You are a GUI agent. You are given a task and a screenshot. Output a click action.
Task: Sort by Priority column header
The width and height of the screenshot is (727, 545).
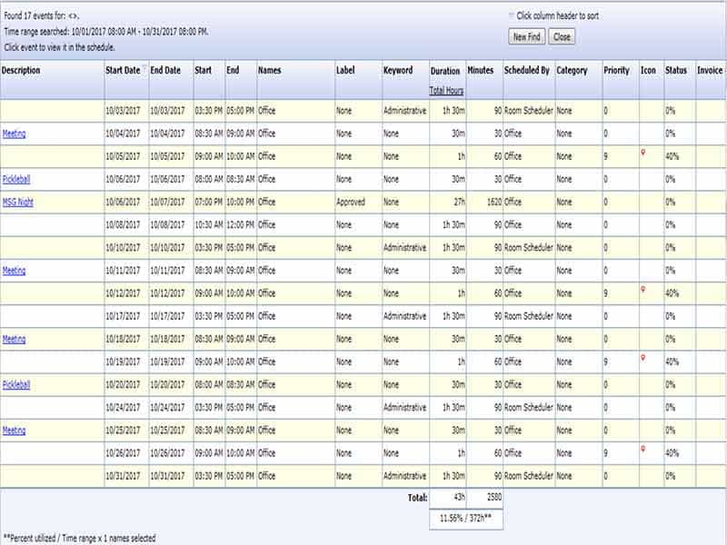coord(616,71)
